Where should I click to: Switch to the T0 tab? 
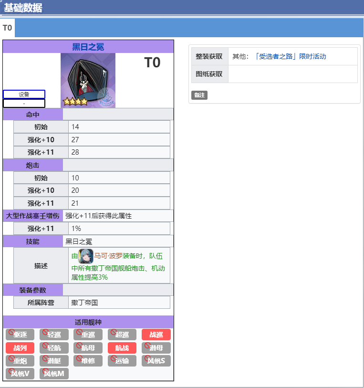tap(7, 28)
